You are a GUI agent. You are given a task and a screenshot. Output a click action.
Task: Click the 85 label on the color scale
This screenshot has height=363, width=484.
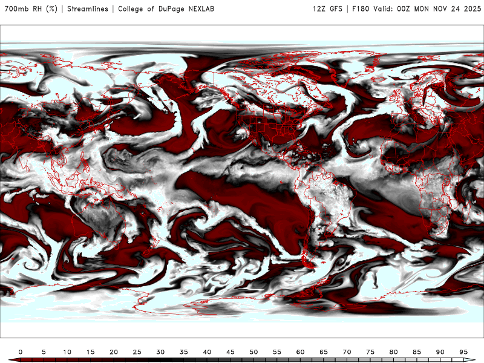[x=417, y=352]
